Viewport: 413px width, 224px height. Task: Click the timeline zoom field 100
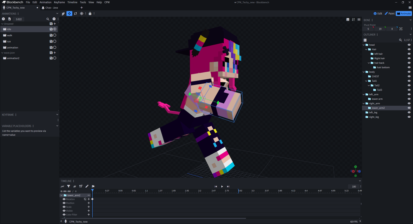354,187
